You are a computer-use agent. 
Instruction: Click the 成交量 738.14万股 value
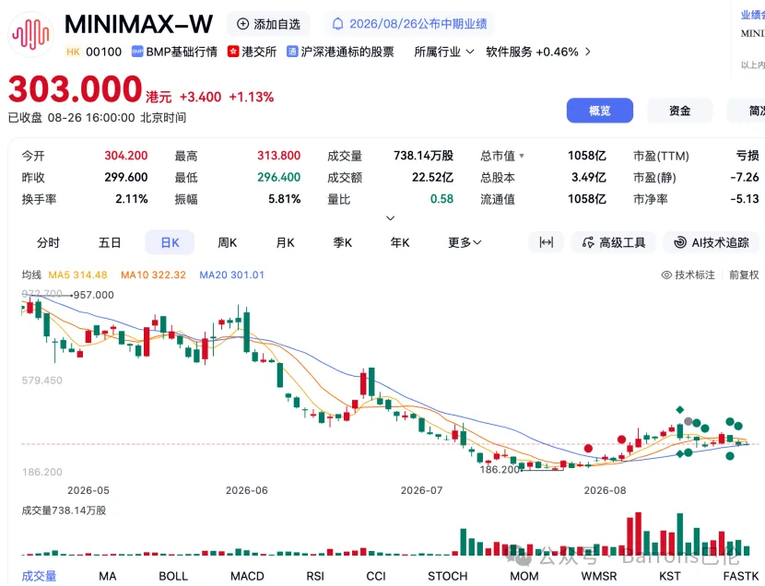423,156
